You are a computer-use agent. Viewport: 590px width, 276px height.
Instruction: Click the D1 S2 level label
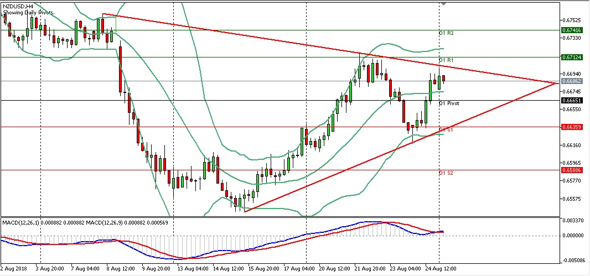[x=446, y=173]
